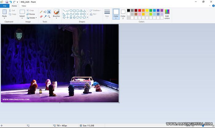Select the Pencil tool
215x128 pixels.
click(x=41, y=12)
